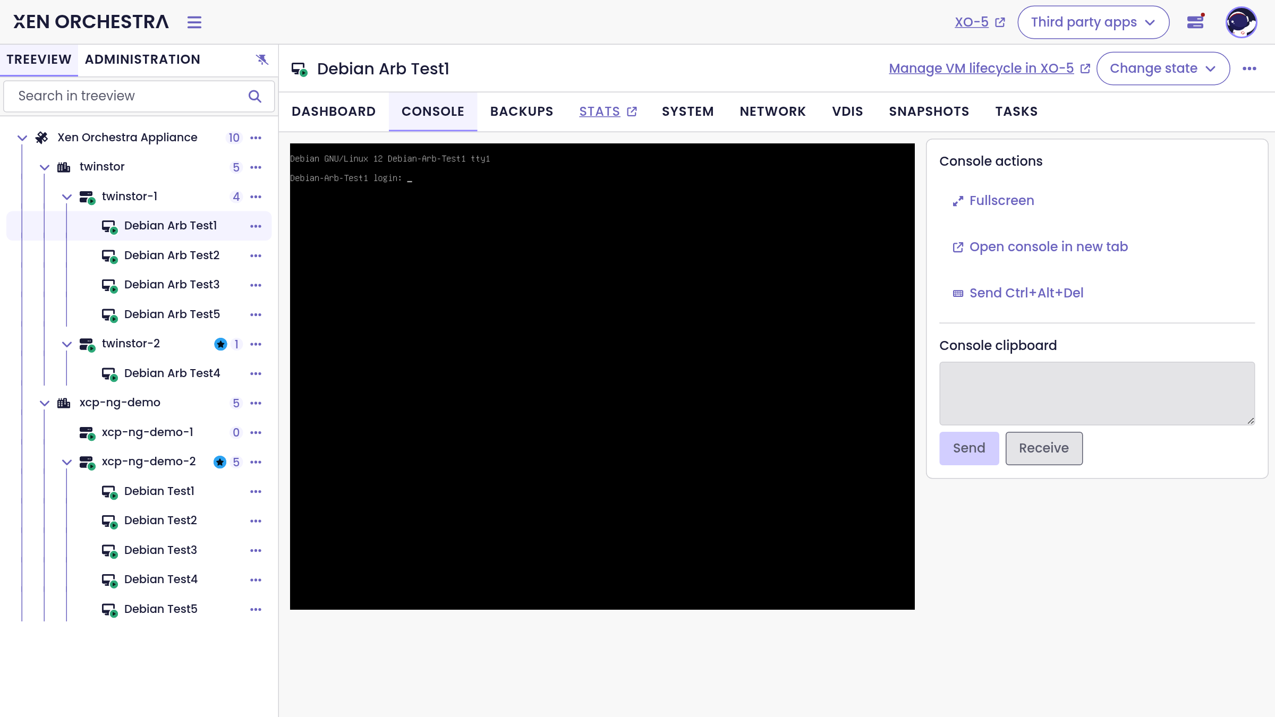Select the xcp-ng-demo-1 host
This screenshot has width=1275, height=717.
139,433
